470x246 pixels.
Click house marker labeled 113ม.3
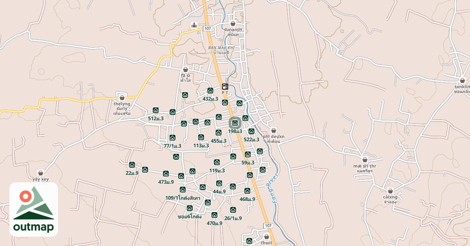[201, 137]
